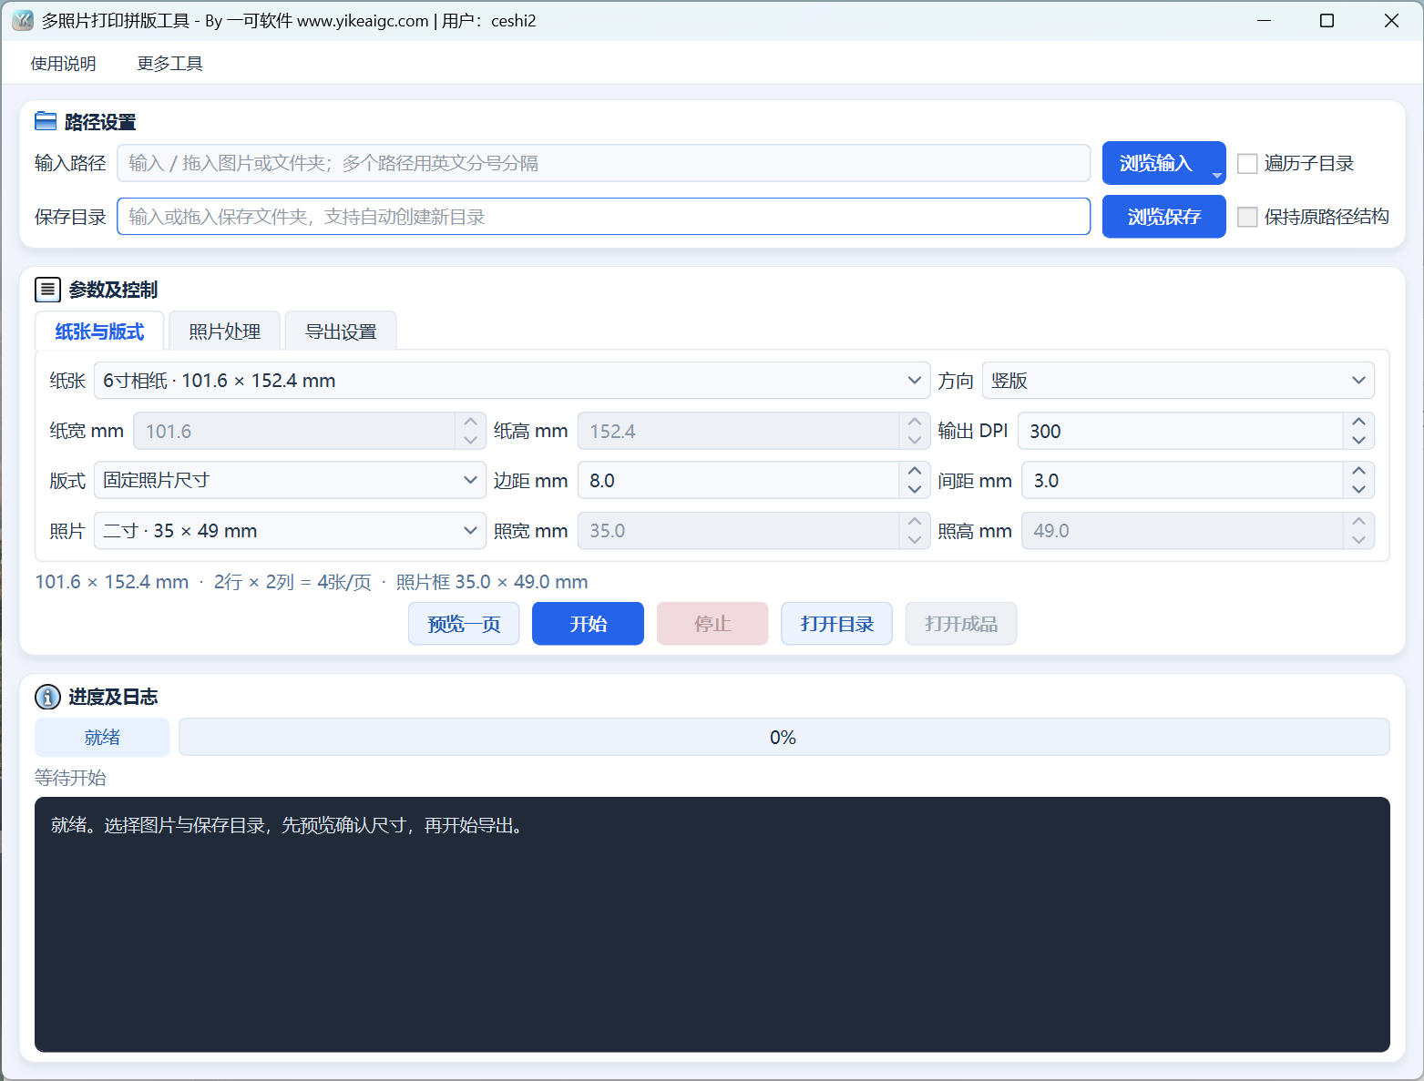This screenshot has width=1424, height=1081.
Task: Click the 开始 button
Action: pos(588,624)
